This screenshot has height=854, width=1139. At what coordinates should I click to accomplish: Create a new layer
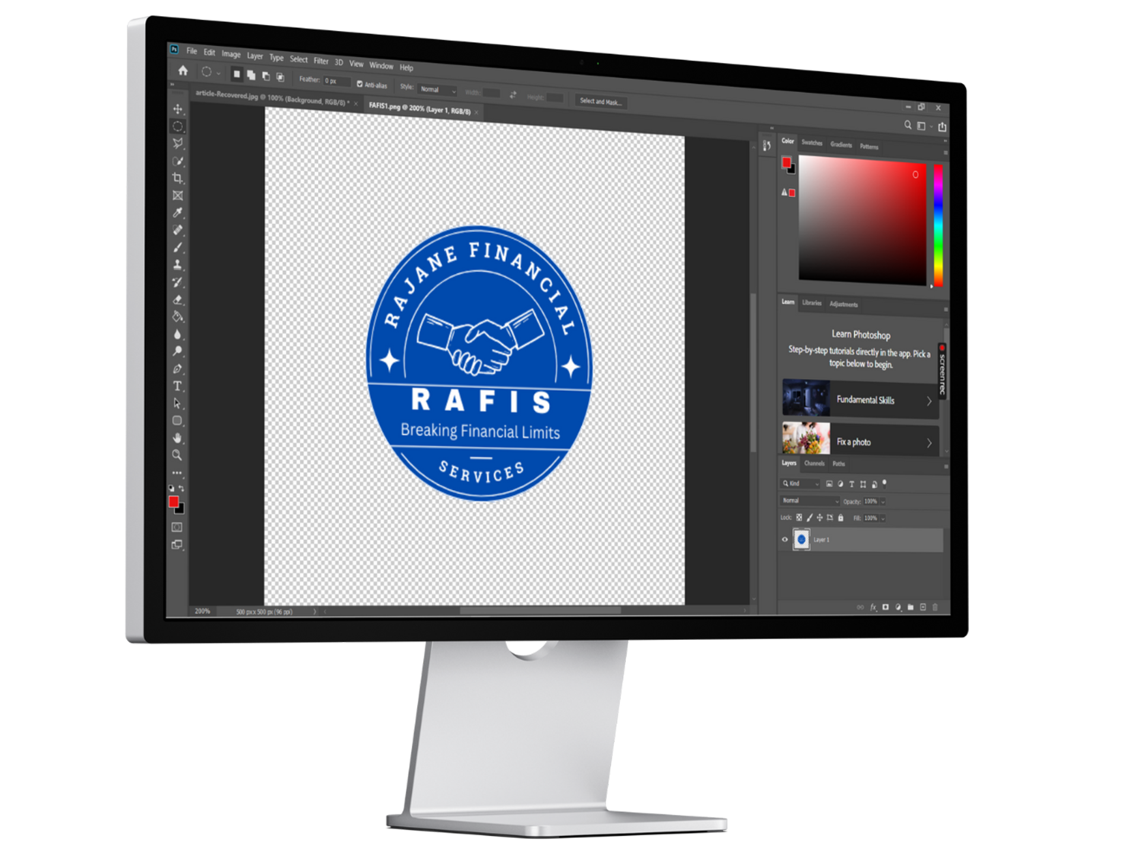[x=923, y=607]
